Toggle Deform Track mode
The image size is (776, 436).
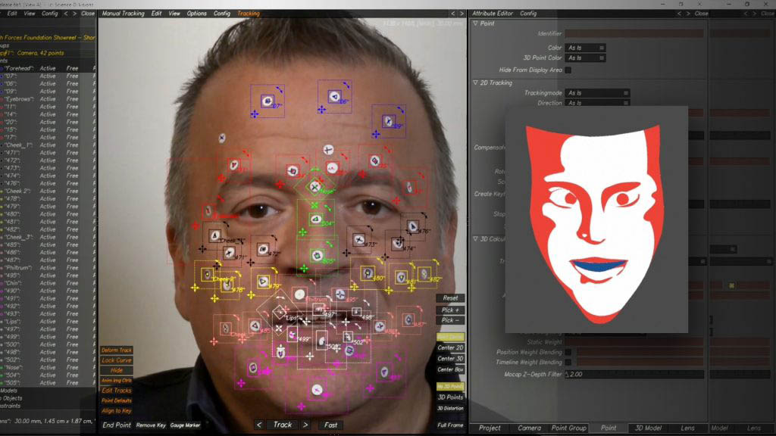[116, 350]
